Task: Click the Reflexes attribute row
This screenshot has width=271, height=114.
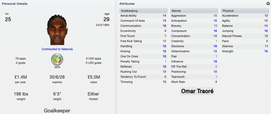Action: (x=143, y=67)
